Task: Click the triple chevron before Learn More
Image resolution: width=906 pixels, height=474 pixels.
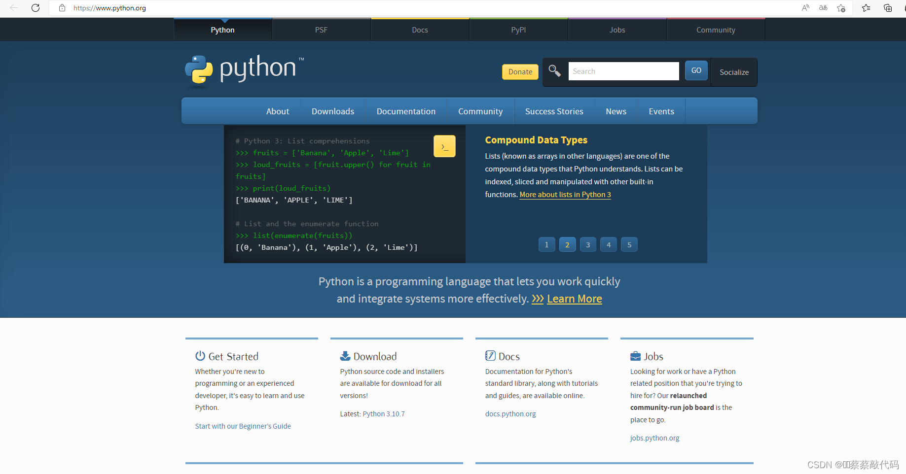Action: [538, 299]
